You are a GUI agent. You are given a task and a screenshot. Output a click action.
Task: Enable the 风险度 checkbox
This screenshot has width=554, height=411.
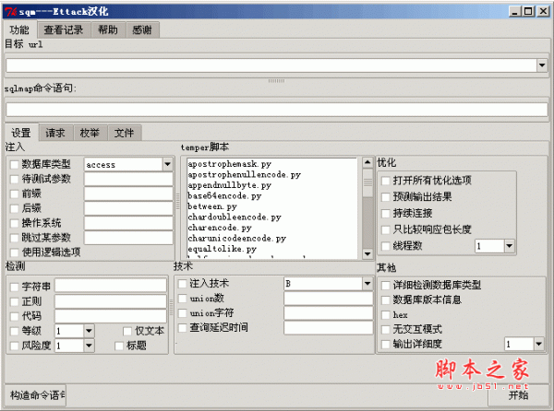(x=15, y=346)
